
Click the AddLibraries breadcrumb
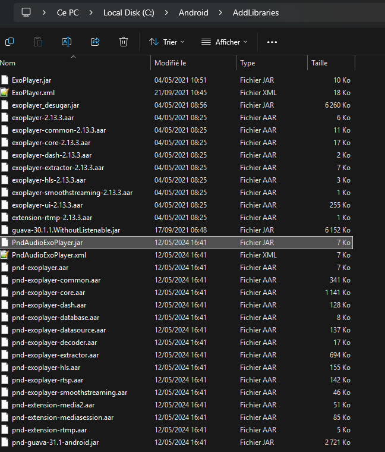[255, 12]
